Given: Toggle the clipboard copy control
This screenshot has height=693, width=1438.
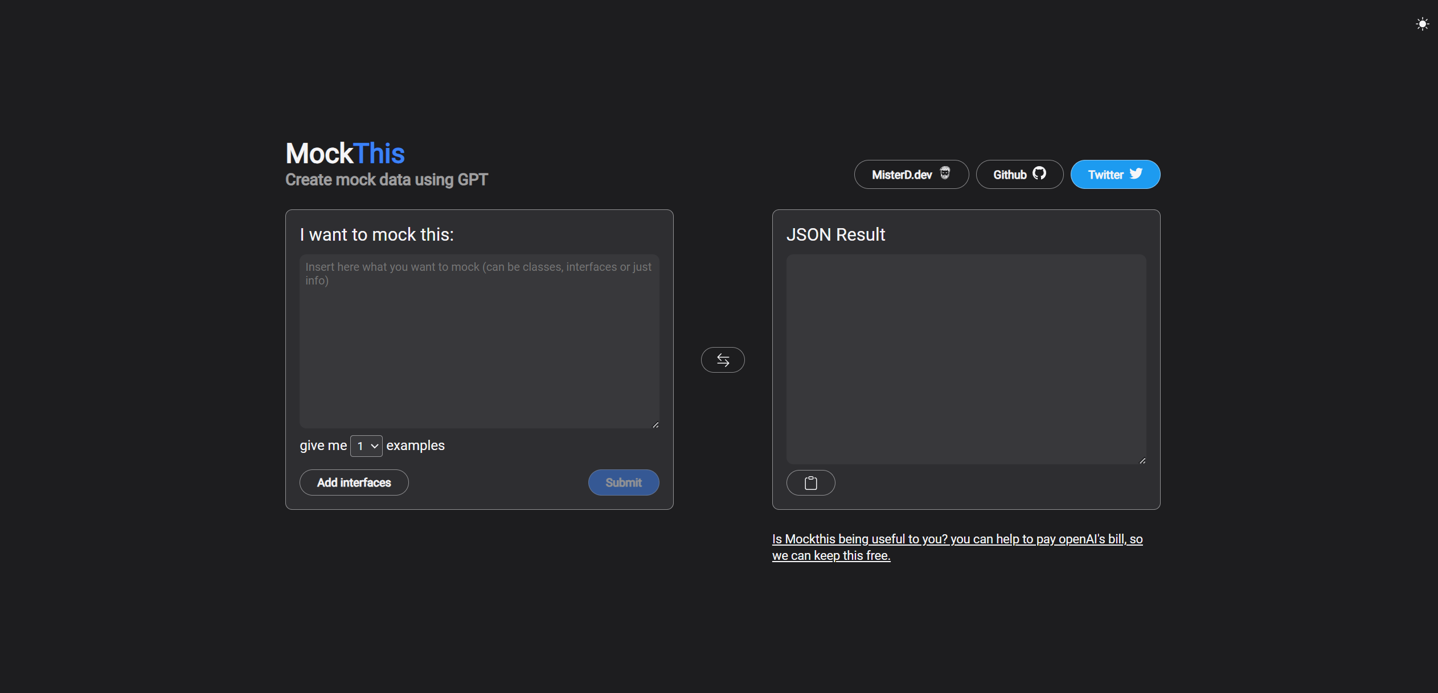Looking at the screenshot, I should click(811, 482).
